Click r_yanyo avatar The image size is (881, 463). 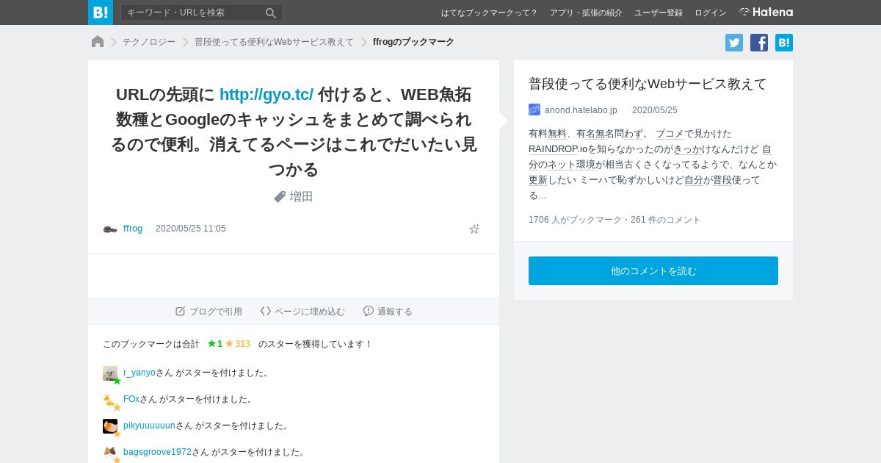tap(110, 373)
